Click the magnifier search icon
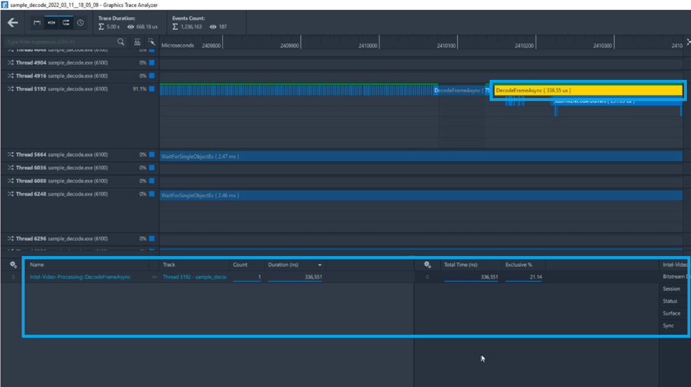Image resolution: width=691 pixels, height=387 pixels. (121, 42)
